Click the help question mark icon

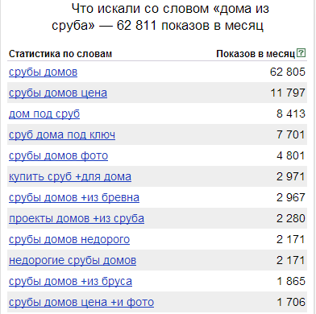click(x=301, y=52)
